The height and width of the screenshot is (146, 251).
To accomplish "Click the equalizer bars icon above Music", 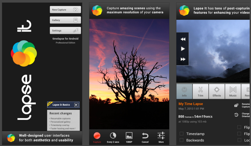I will click(233, 90).
